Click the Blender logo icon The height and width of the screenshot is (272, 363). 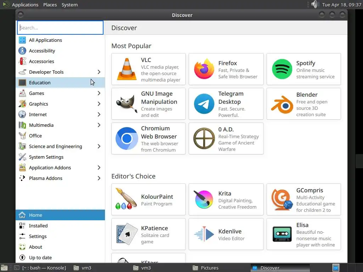(x=282, y=104)
